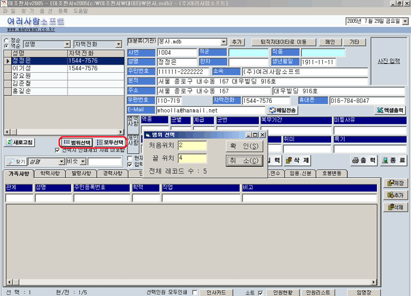This screenshot has height=296, width=411.
Task: Click the 모두선택 select all button
Action: click(x=110, y=143)
